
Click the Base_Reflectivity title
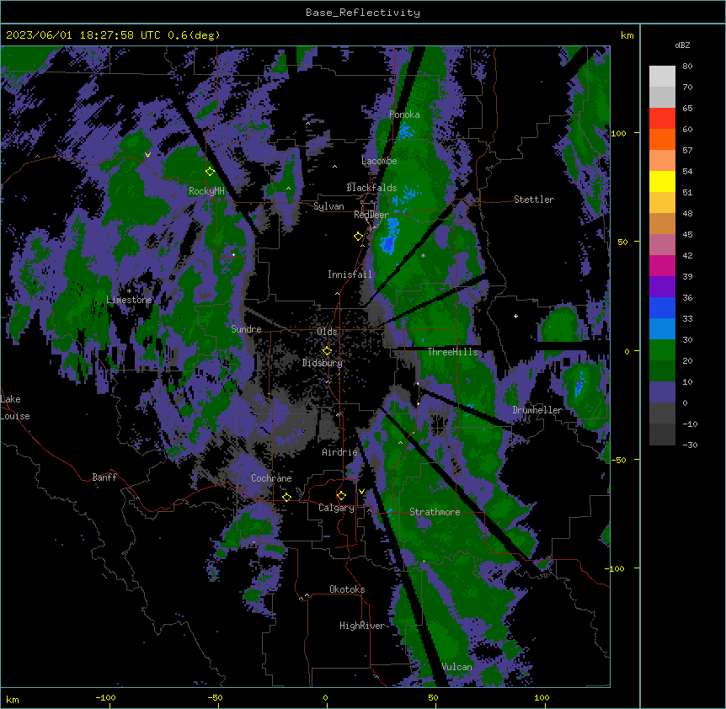coord(363,13)
